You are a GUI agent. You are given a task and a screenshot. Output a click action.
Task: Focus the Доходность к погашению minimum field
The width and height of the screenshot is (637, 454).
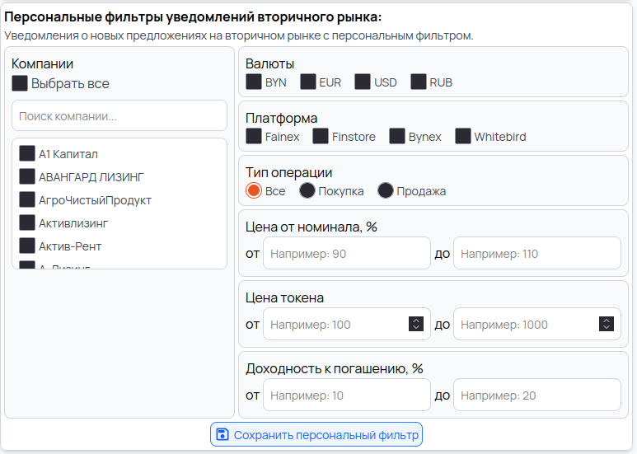[346, 395]
